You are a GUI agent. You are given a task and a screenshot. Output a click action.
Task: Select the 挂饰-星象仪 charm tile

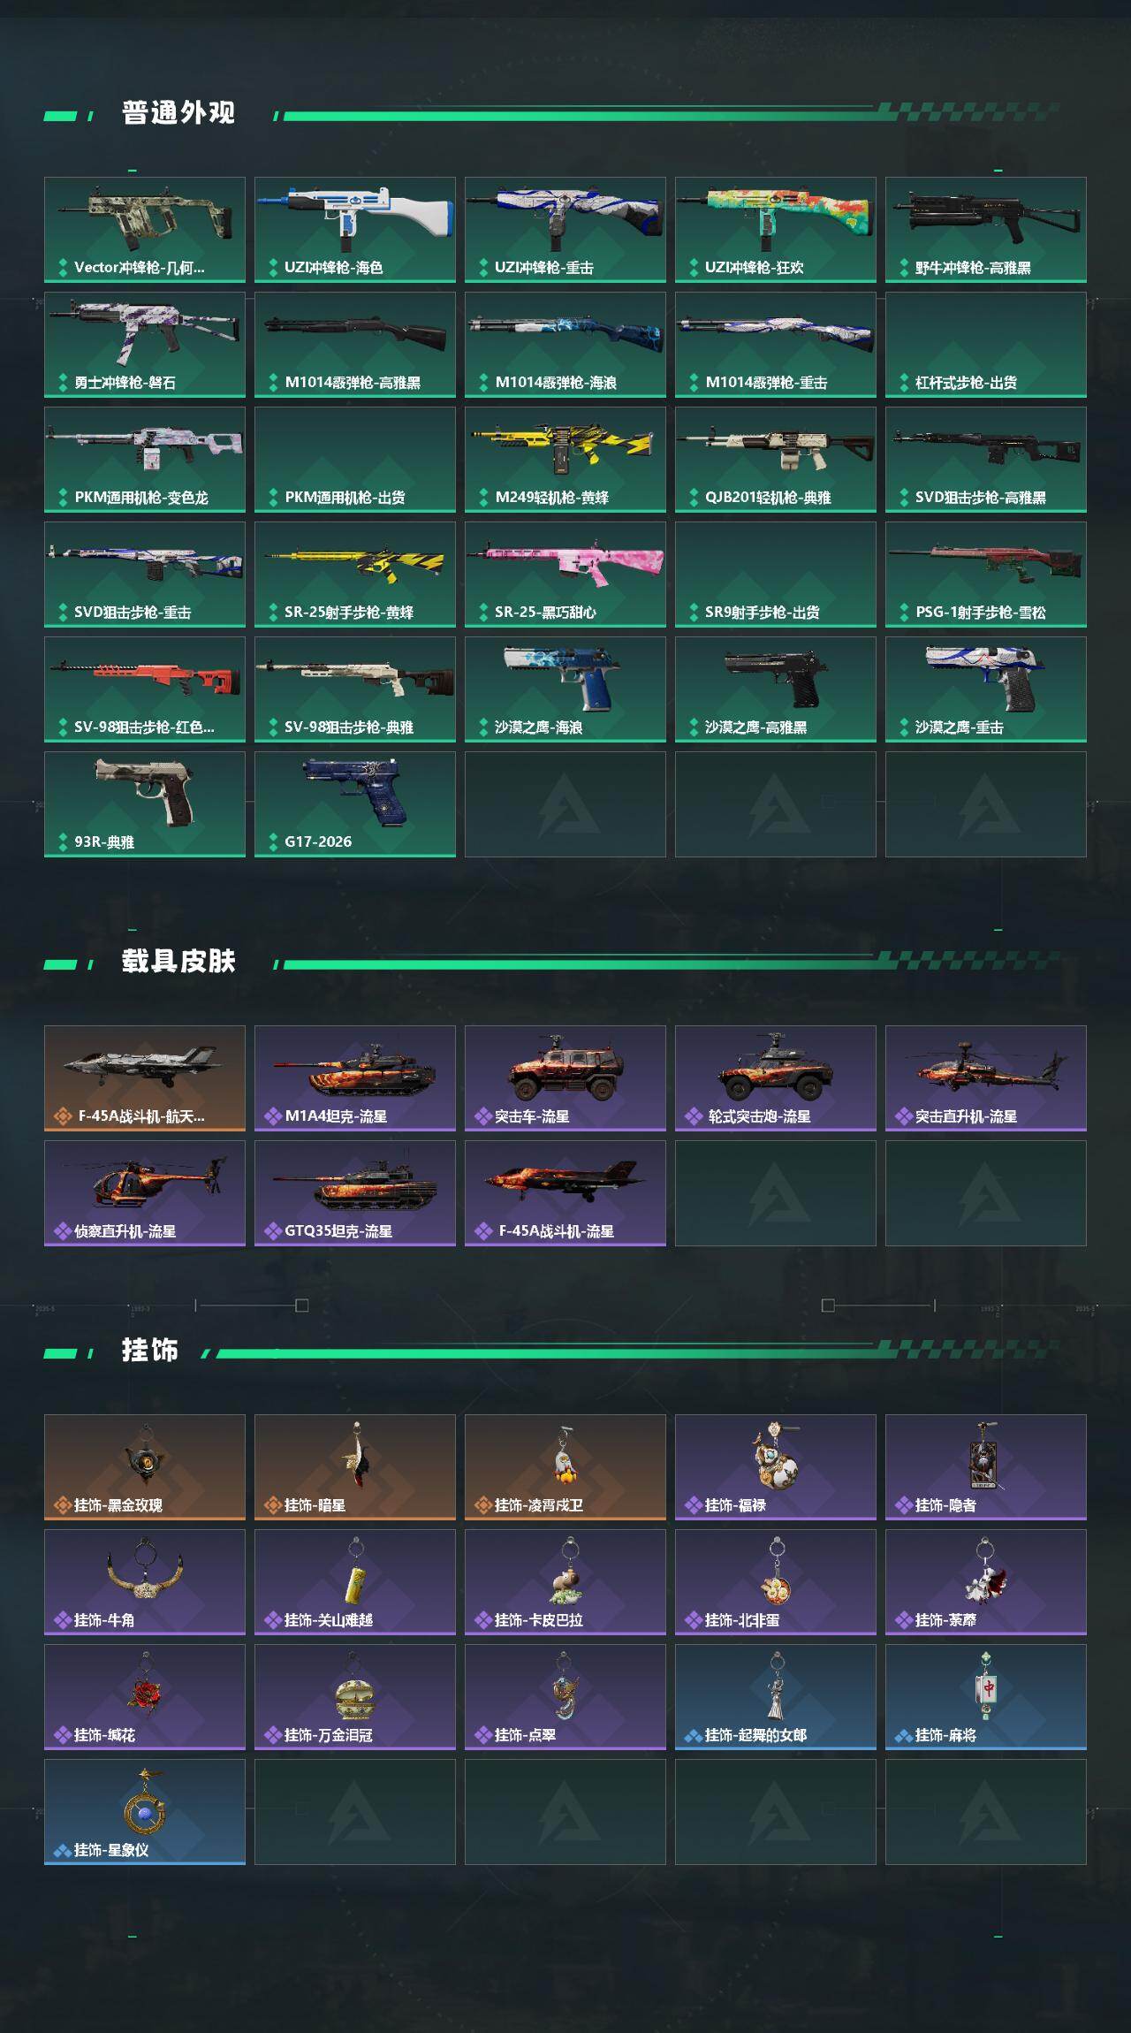pyautogui.click(x=145, y=1812)
